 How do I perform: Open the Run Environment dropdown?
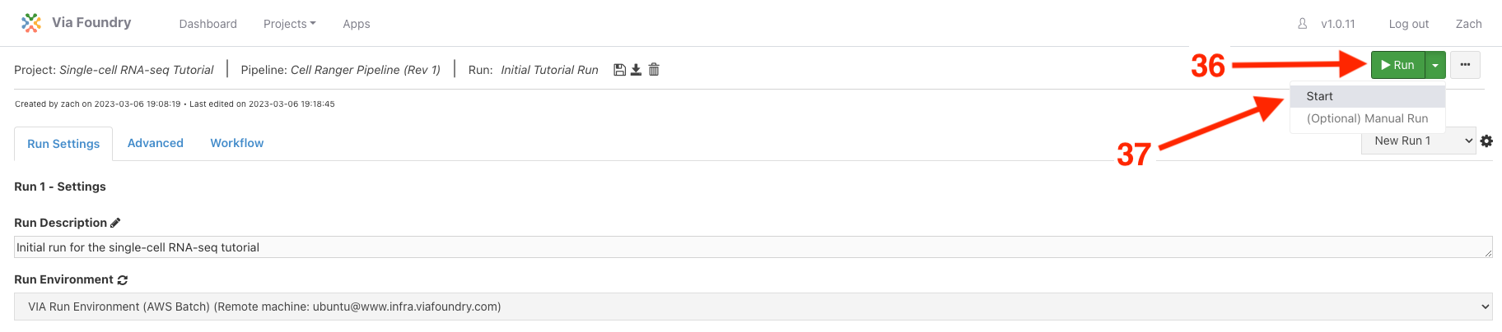pos(753,307)
